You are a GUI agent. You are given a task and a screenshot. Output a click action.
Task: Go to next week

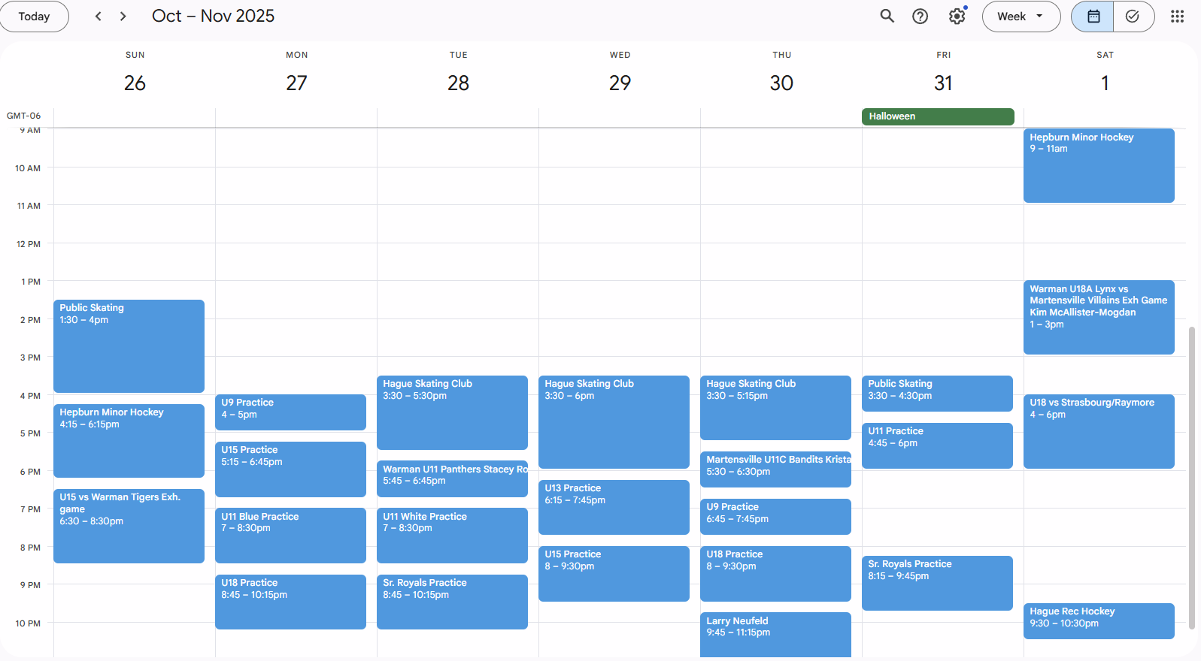[123, 17]
